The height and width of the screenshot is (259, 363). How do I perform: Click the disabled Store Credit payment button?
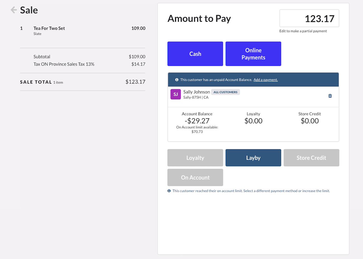pyautogui.click(x=311, y=158)
